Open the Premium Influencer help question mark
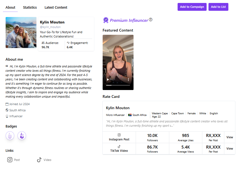This screenshot has height=169, width=241. 151,19
